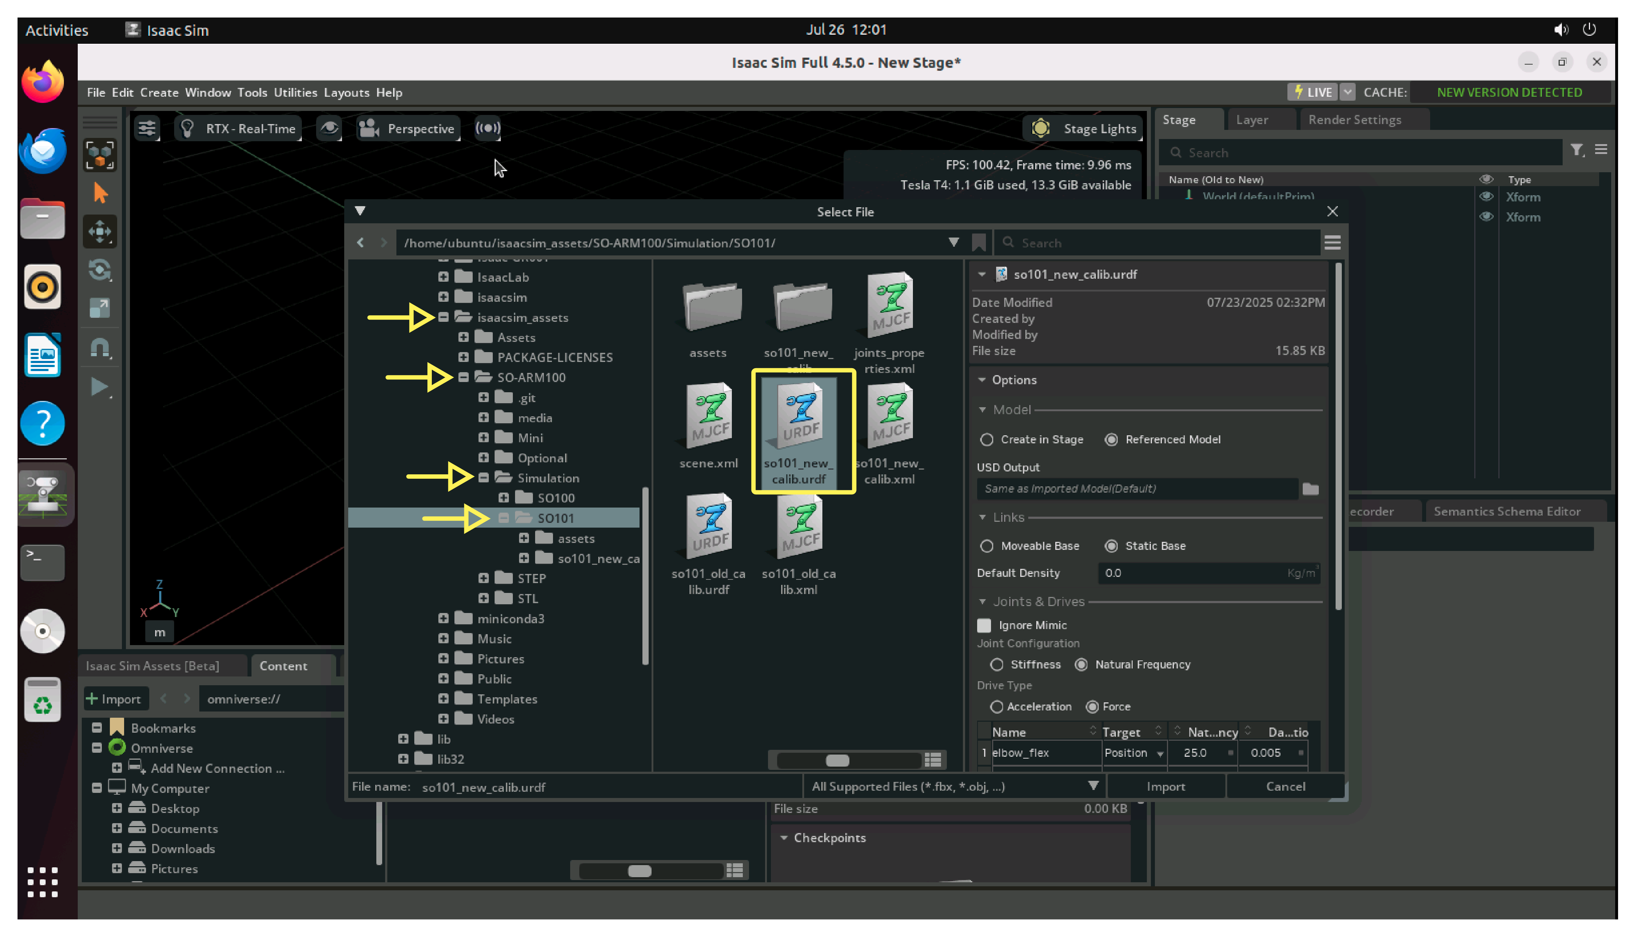Enable the Ignore Mimic checkbox
1636x937 pixels.
(984, 625)
